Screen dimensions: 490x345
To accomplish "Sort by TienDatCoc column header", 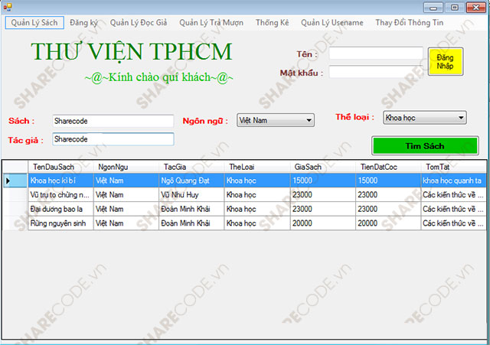I will coord(388,167).
